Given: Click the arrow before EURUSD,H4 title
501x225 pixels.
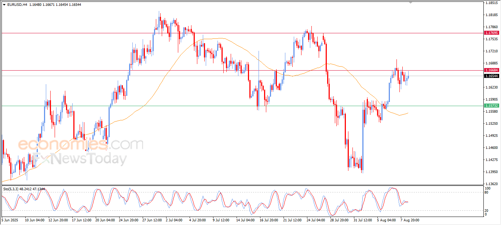Looking at the screenshot, I should point(4,4).
